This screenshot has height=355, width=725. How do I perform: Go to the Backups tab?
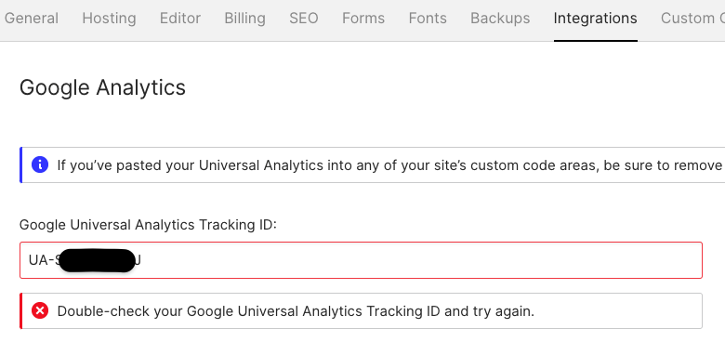(500, 19)
